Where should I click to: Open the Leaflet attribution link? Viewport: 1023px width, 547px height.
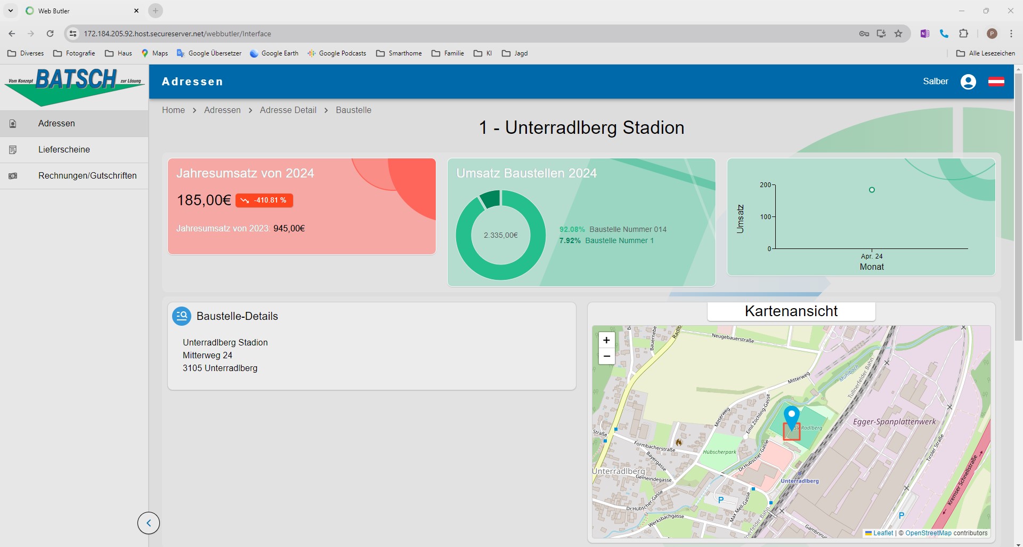[x=879, y=533]
